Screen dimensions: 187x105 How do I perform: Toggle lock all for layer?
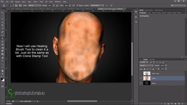point(153,69)
